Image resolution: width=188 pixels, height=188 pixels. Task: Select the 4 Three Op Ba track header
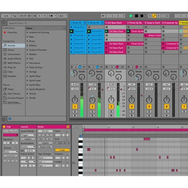[x=135, y=23]
